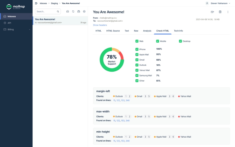Refresh the inbox message list
Viewport: 235px width, 147px height.
click(x=73, y=11)
